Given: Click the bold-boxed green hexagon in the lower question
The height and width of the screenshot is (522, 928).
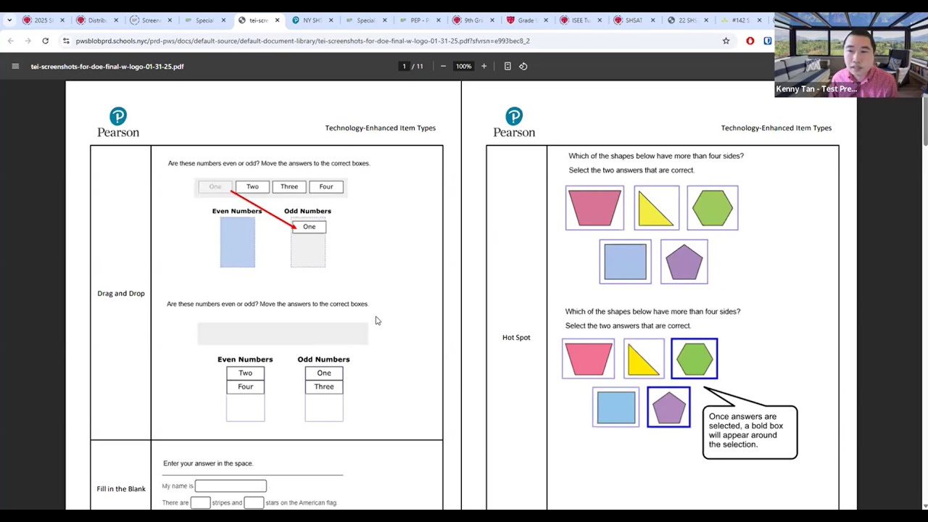Looking at the screenshot, I should pyautogui.click(x=695, y=359).
